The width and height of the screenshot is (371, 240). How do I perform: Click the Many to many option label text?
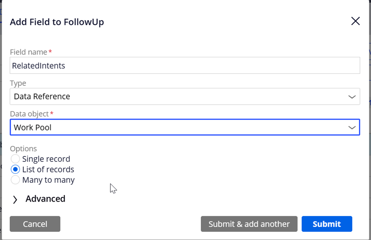(x=48, y=180)
